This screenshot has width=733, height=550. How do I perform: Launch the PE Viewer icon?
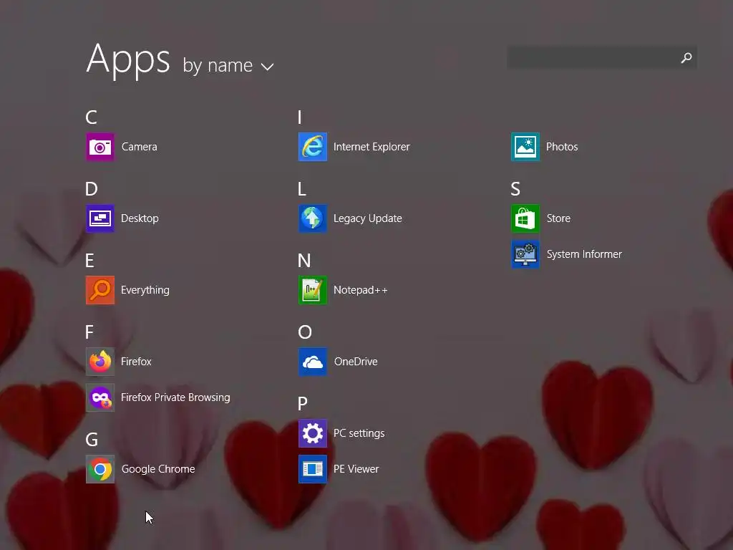tap(313, 469)
